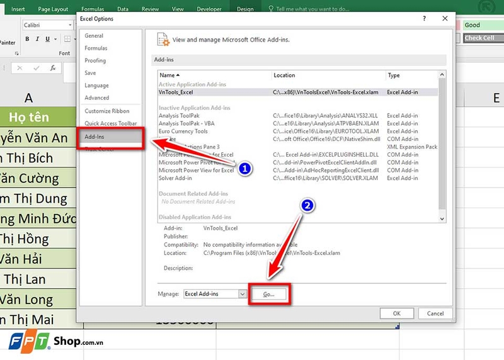Open the Review ribbon tab
This screenshot has width=504, height=360.
tap(150, 9)
